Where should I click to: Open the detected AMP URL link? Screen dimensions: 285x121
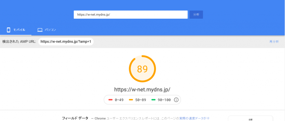click(66, 42)
